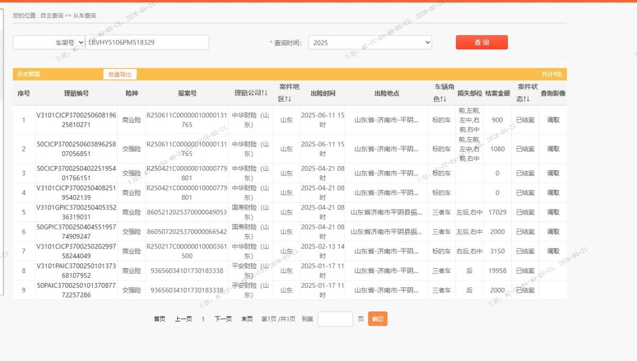Image resolution: width=637 pixels, height=361 pixels.
Task: Click the 从车查询 breadcrumb
Action: click(x=84, y=15)
